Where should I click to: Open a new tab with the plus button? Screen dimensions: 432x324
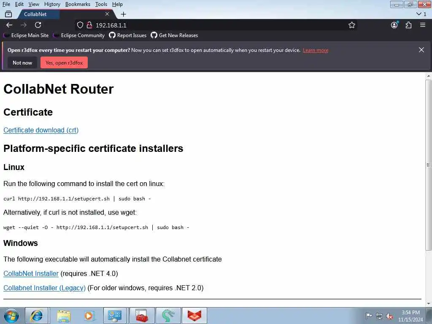coord(124,14)
